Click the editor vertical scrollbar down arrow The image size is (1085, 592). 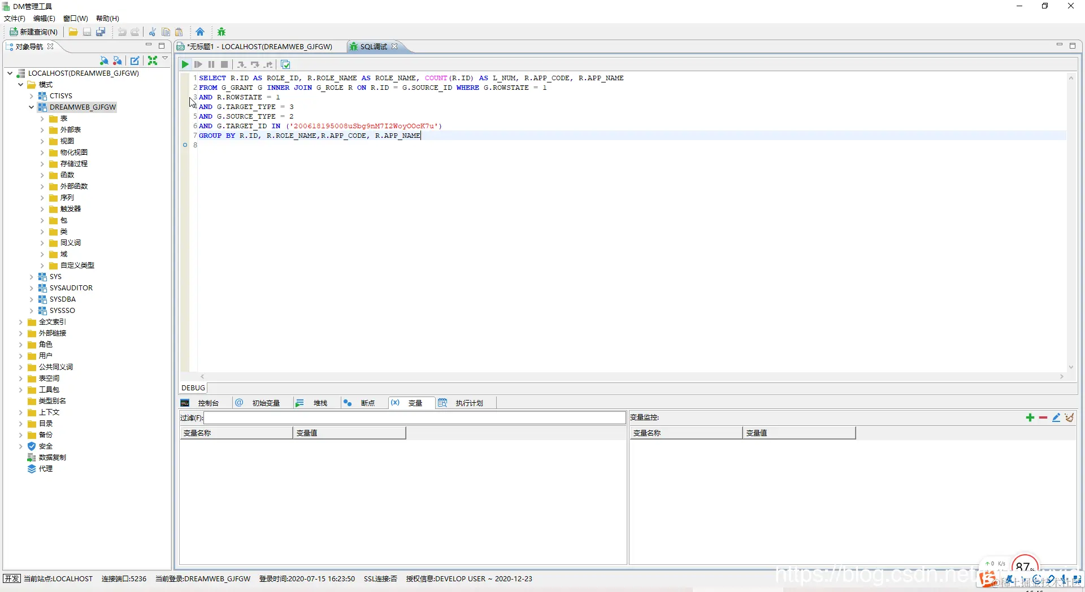point(1071,367)
